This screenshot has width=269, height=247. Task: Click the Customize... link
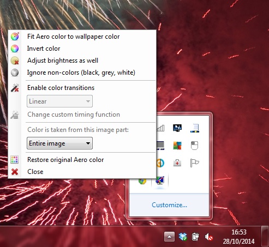pyautogui.click(x=169, y=205)
